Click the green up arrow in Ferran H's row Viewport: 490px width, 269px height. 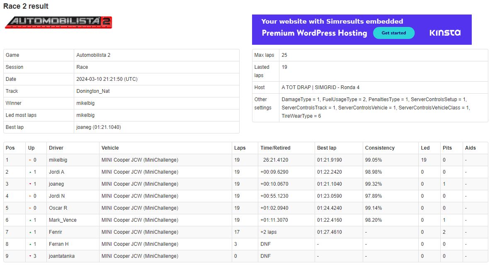pos(30,244)
